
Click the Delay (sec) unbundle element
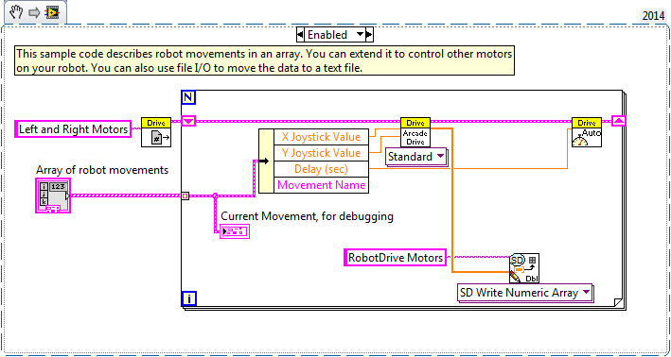321,169
